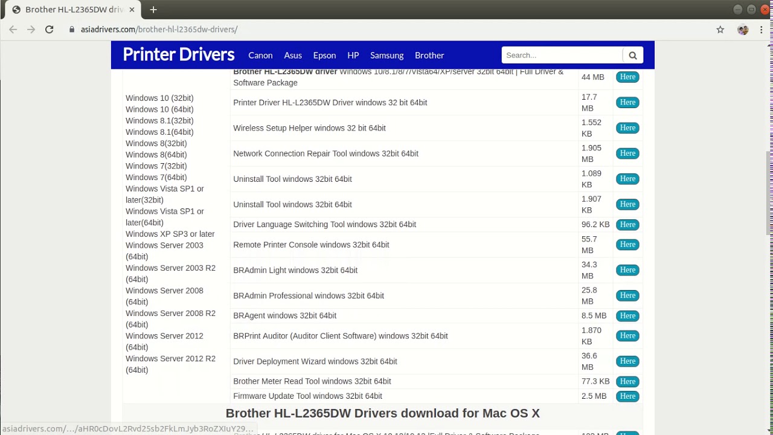Viewport: 773px width, 435px height.
Task: Open the Asus menu item
Action: point(293,55)
